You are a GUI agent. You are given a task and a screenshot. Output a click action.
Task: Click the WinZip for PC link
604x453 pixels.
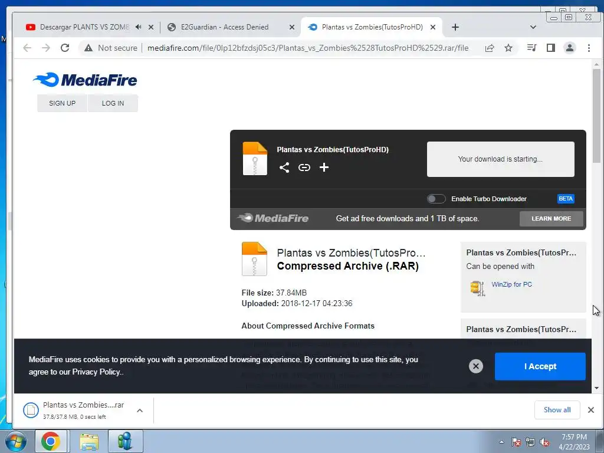click(x=511, y=284)
